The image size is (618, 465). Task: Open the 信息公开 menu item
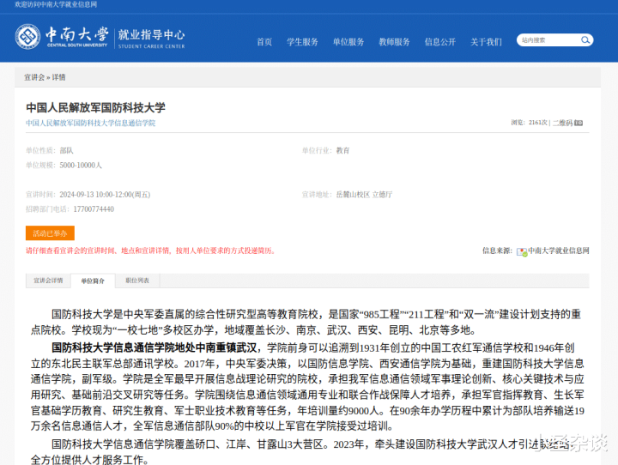coord(439,42)
